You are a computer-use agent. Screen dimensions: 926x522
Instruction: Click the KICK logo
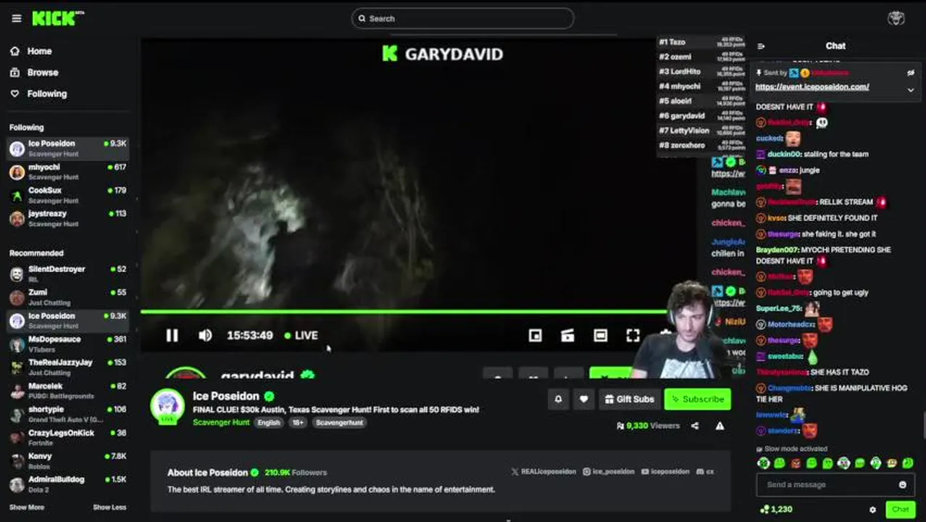tap(57, 18)
